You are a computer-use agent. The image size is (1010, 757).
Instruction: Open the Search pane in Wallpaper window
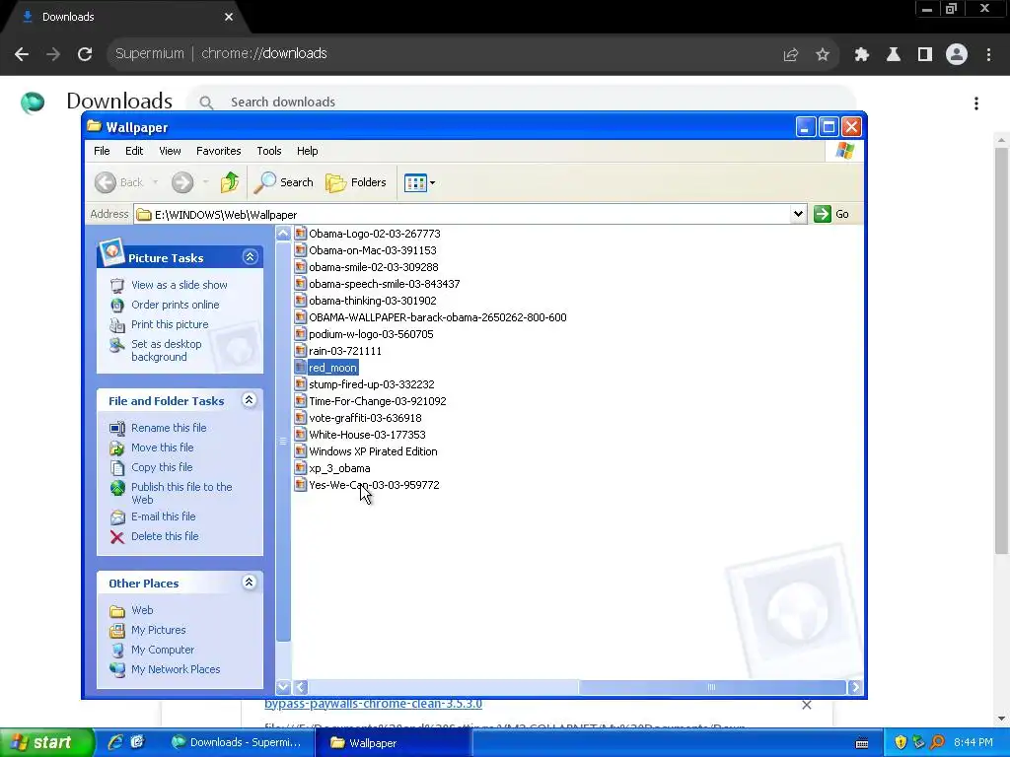click(x=283, y=182)
